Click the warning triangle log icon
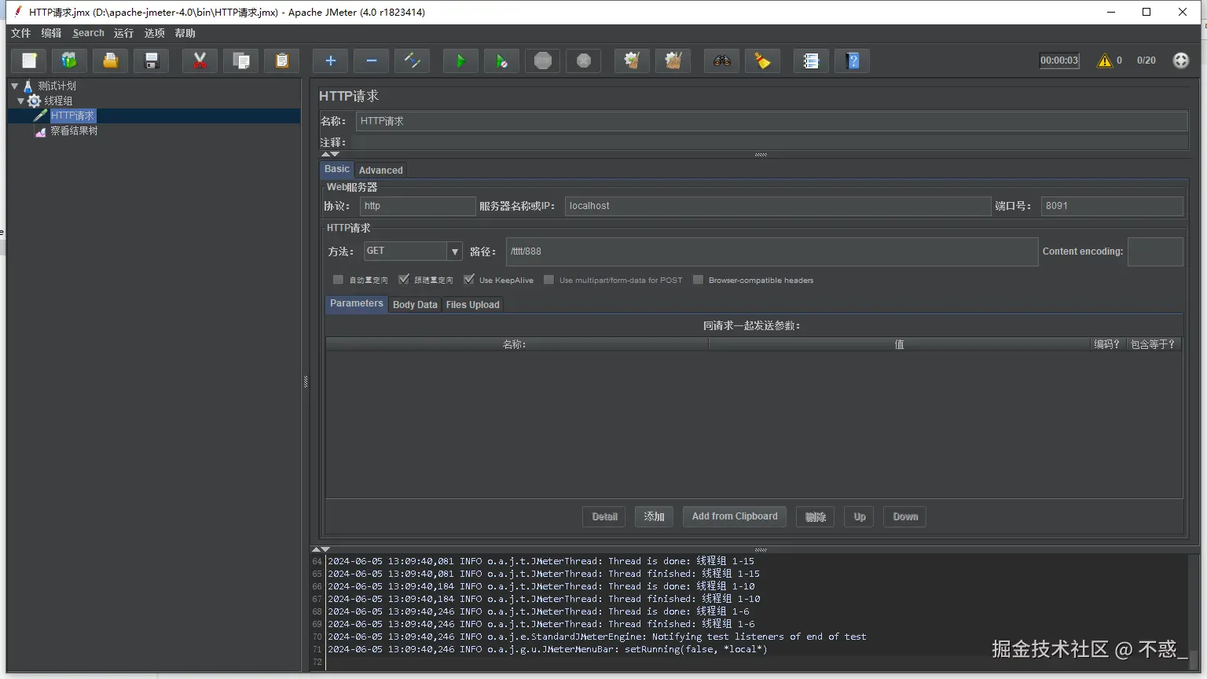 coord(1105,61)
